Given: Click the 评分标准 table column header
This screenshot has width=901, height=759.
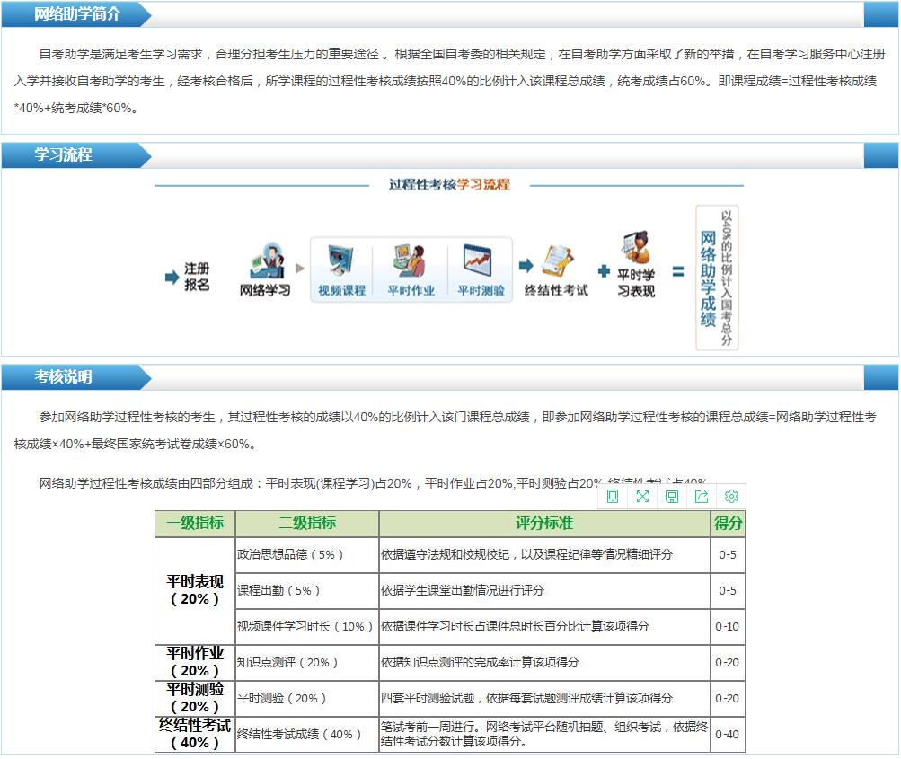Looking at the screenshot, I should (x=544, y=524).
